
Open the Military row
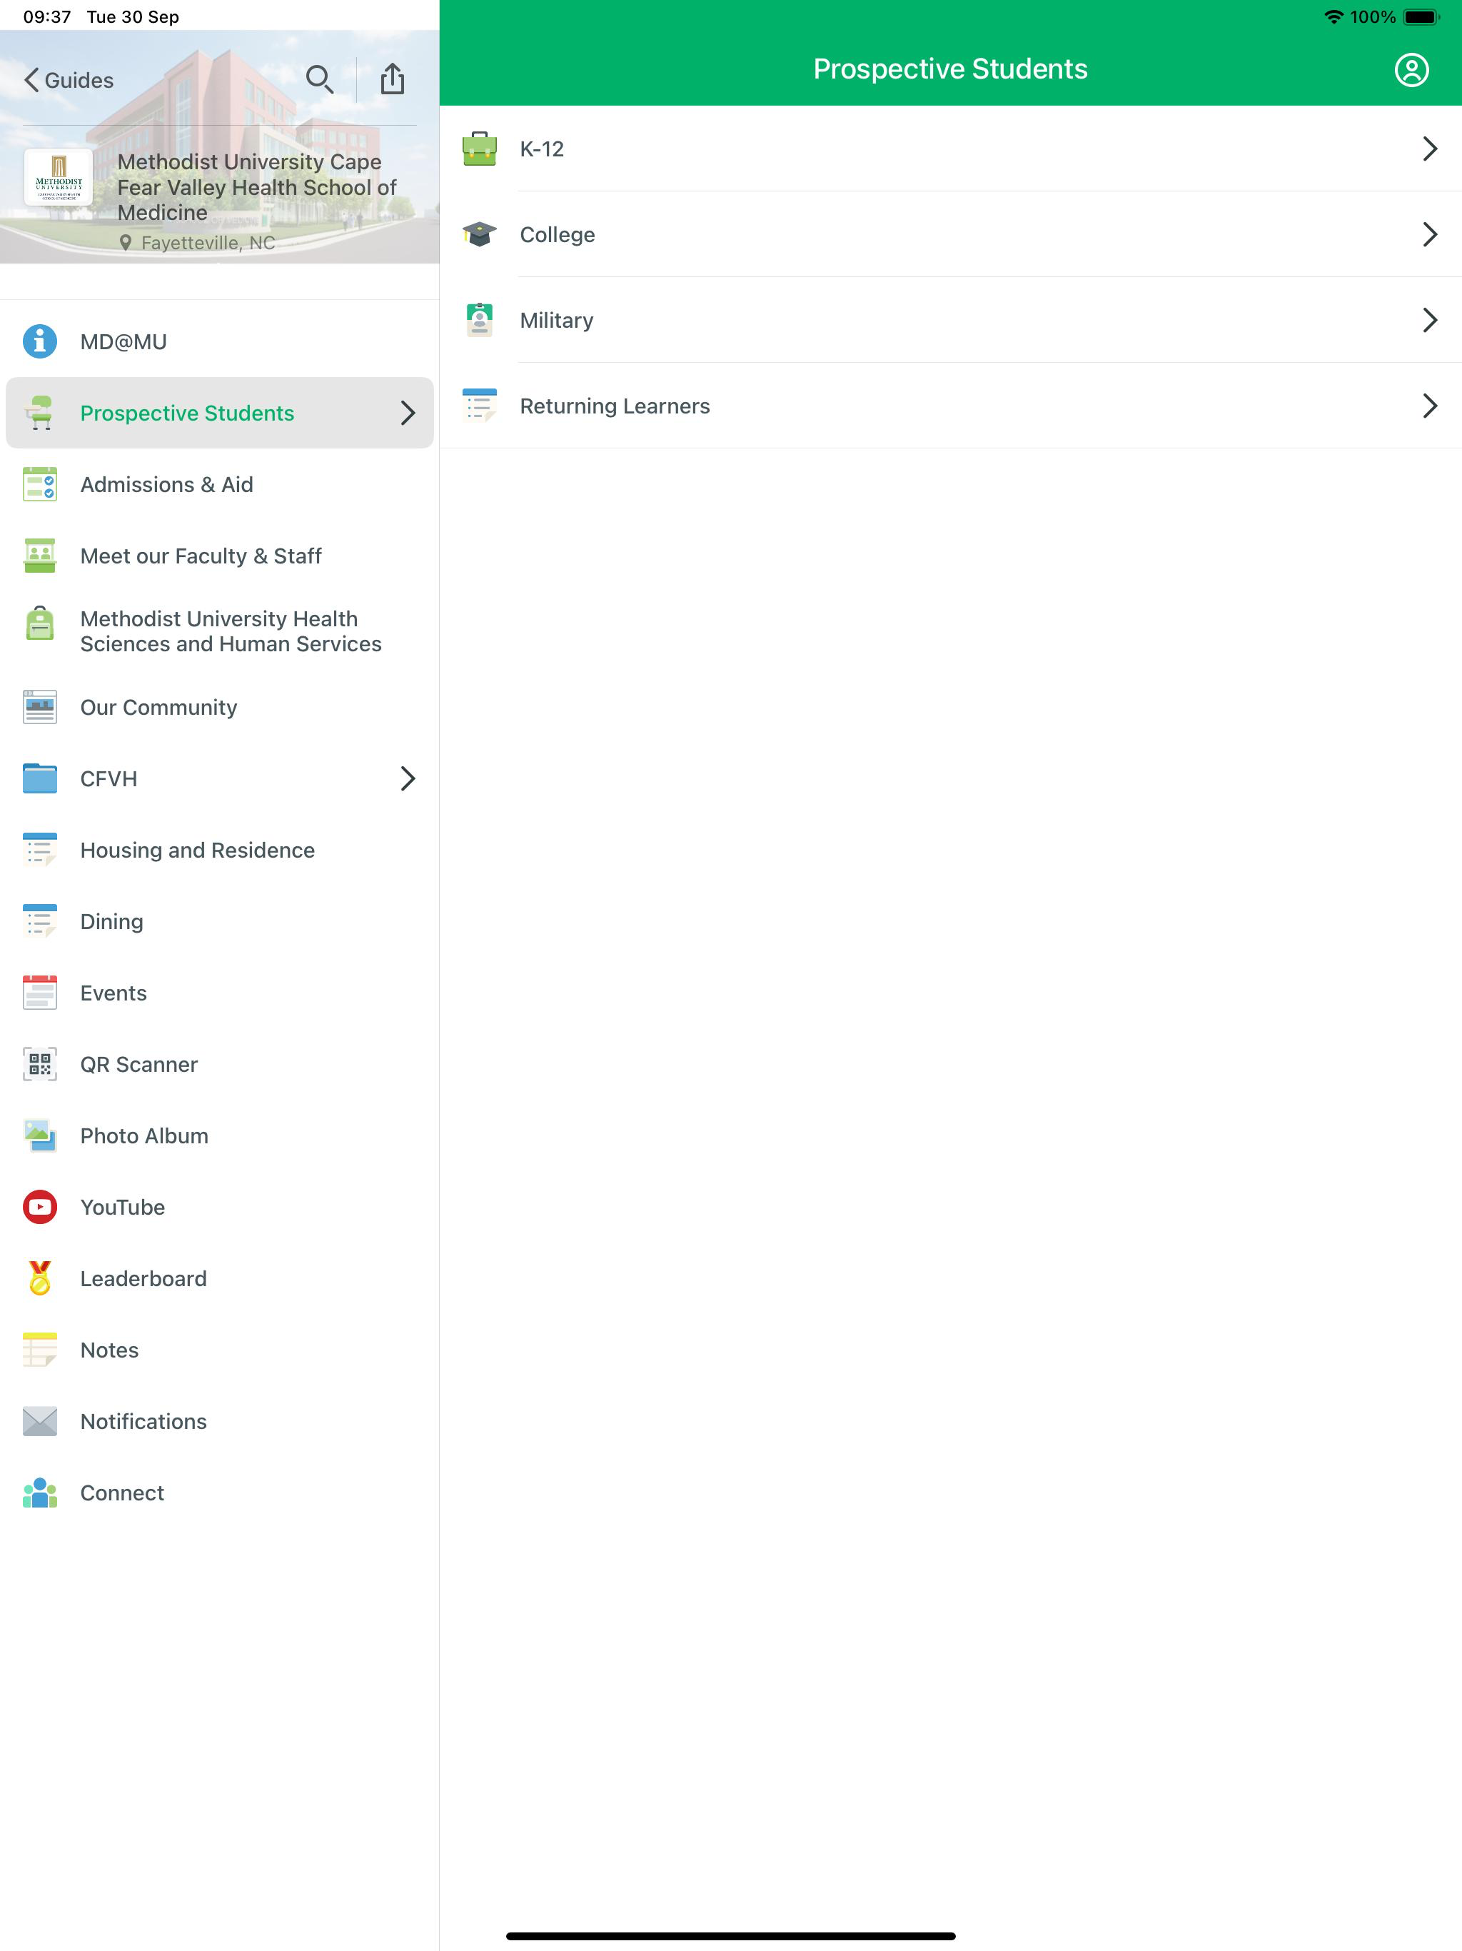[951, 320]
